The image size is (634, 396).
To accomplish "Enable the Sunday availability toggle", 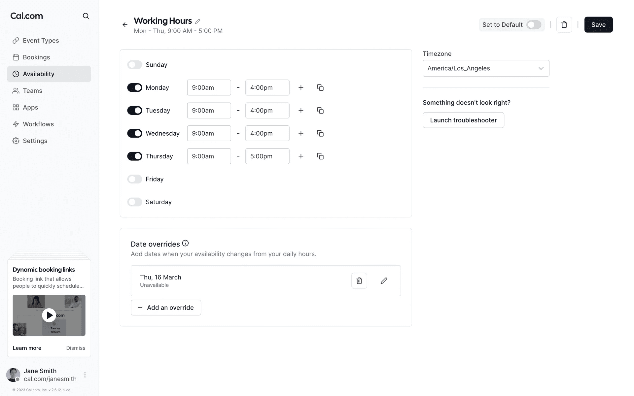I will tap(135, 65).
